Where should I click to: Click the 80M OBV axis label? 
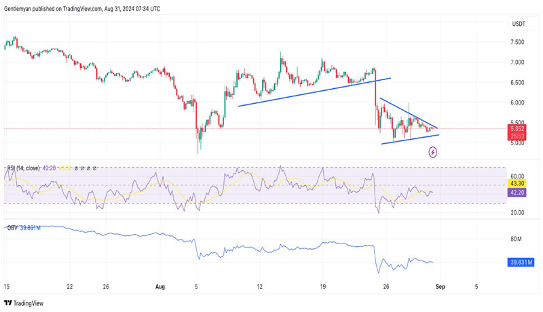click(x=516, y=239)
